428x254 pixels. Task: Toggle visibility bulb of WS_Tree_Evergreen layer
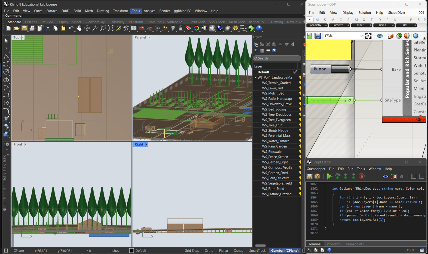click(x=300, y=120)
